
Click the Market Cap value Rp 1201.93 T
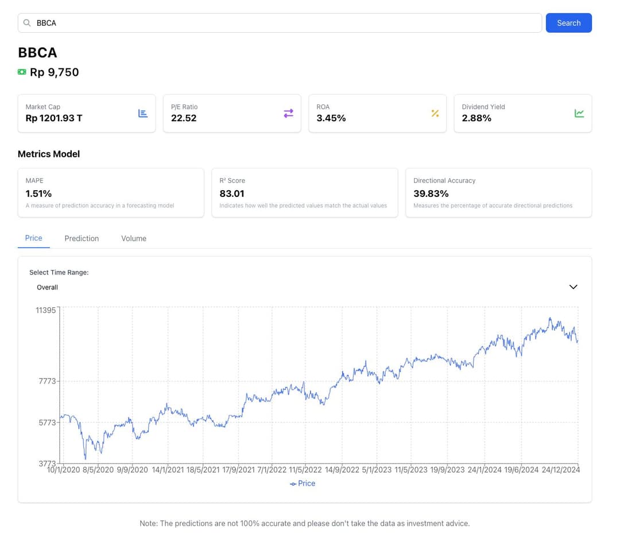[54, 118]
